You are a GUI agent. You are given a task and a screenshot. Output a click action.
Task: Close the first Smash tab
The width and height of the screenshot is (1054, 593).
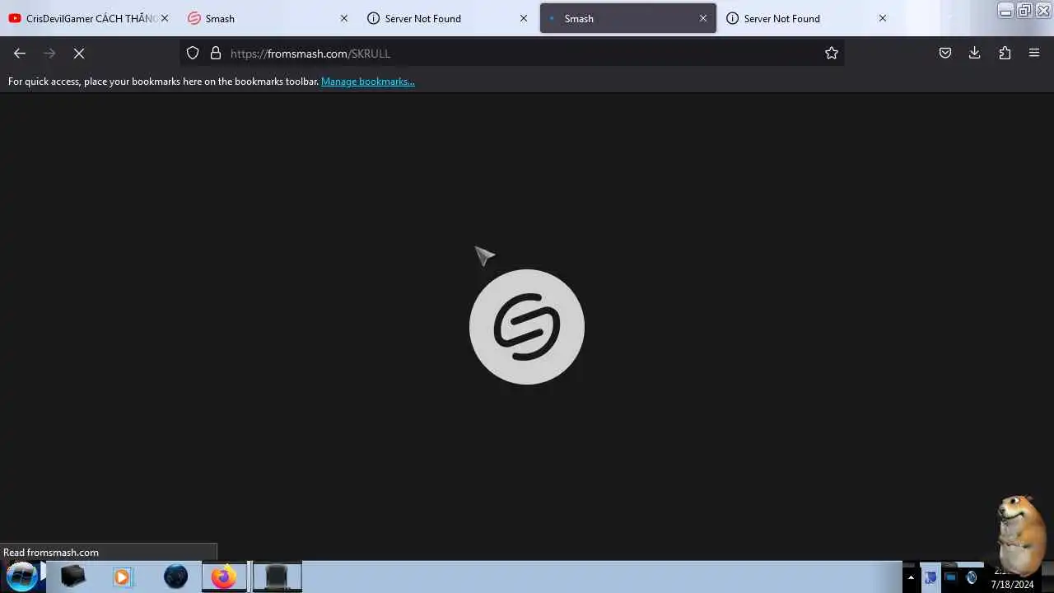pos(344,18)
